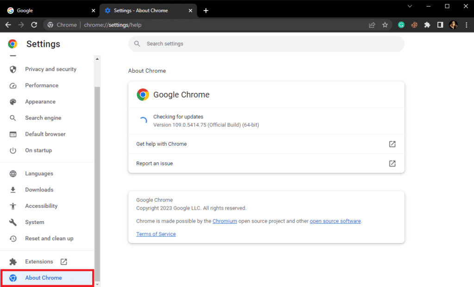This screenshot has width=474, height=287.
Task: Bookmark the page with the star icon
Action: click(386, 25)
